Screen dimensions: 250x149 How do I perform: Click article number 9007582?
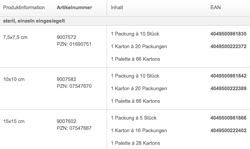(x=66, y=79)
